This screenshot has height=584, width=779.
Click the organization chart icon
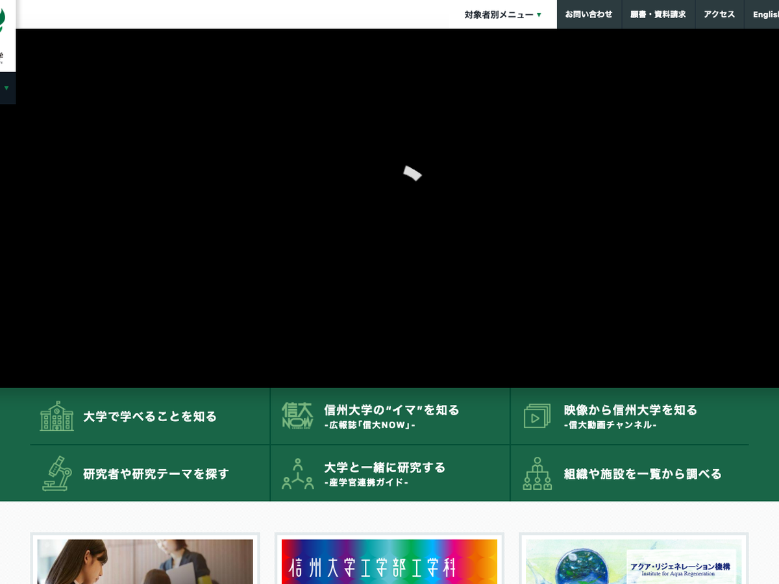coord(537,473)
